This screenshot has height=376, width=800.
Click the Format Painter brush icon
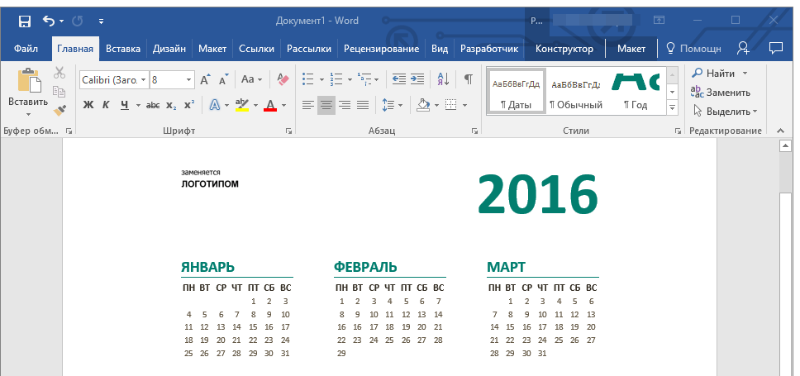point(60,110)
